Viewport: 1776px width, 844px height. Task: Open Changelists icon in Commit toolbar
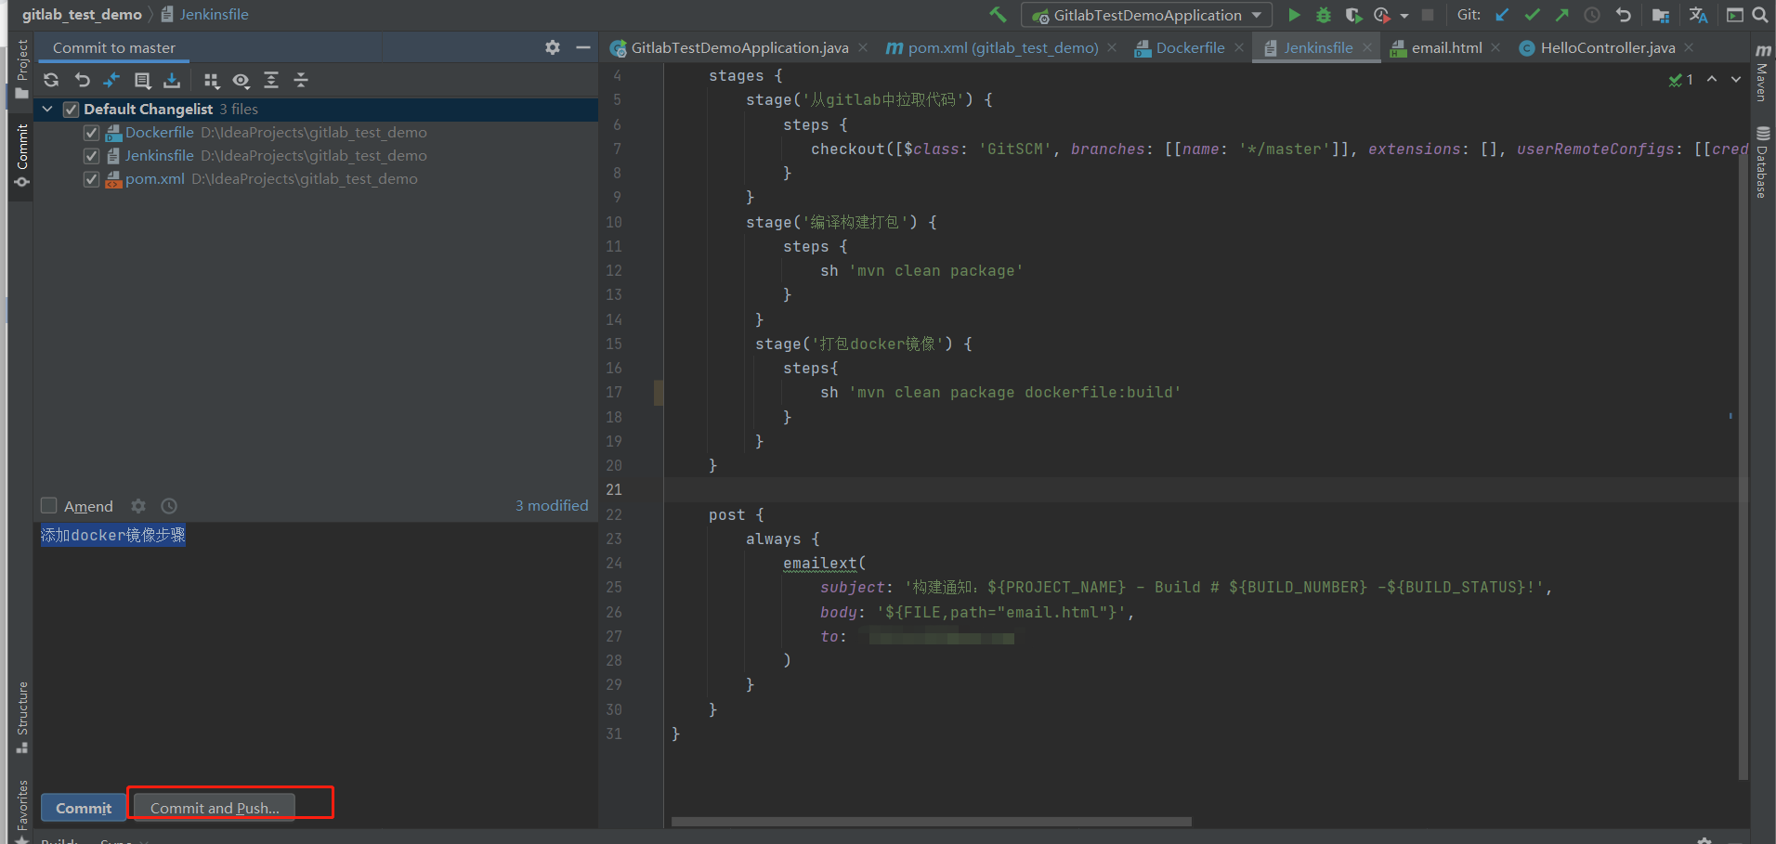click(142, 81)
